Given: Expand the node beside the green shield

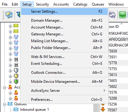Looking at the screenshot, I should point(10,82).
